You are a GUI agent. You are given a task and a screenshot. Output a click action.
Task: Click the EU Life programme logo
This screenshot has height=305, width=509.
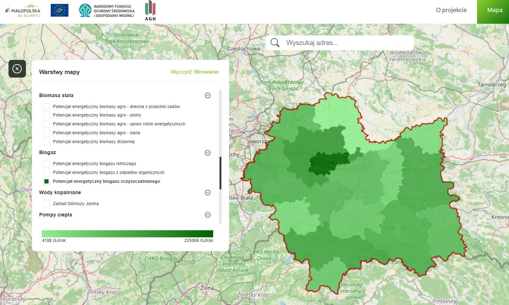click(x=60, y=10)
